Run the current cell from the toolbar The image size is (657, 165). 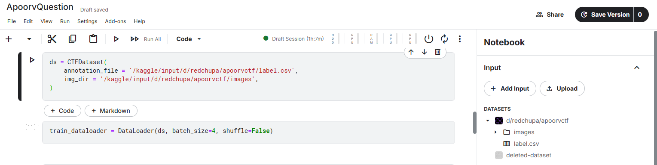[x=116, y=39]
